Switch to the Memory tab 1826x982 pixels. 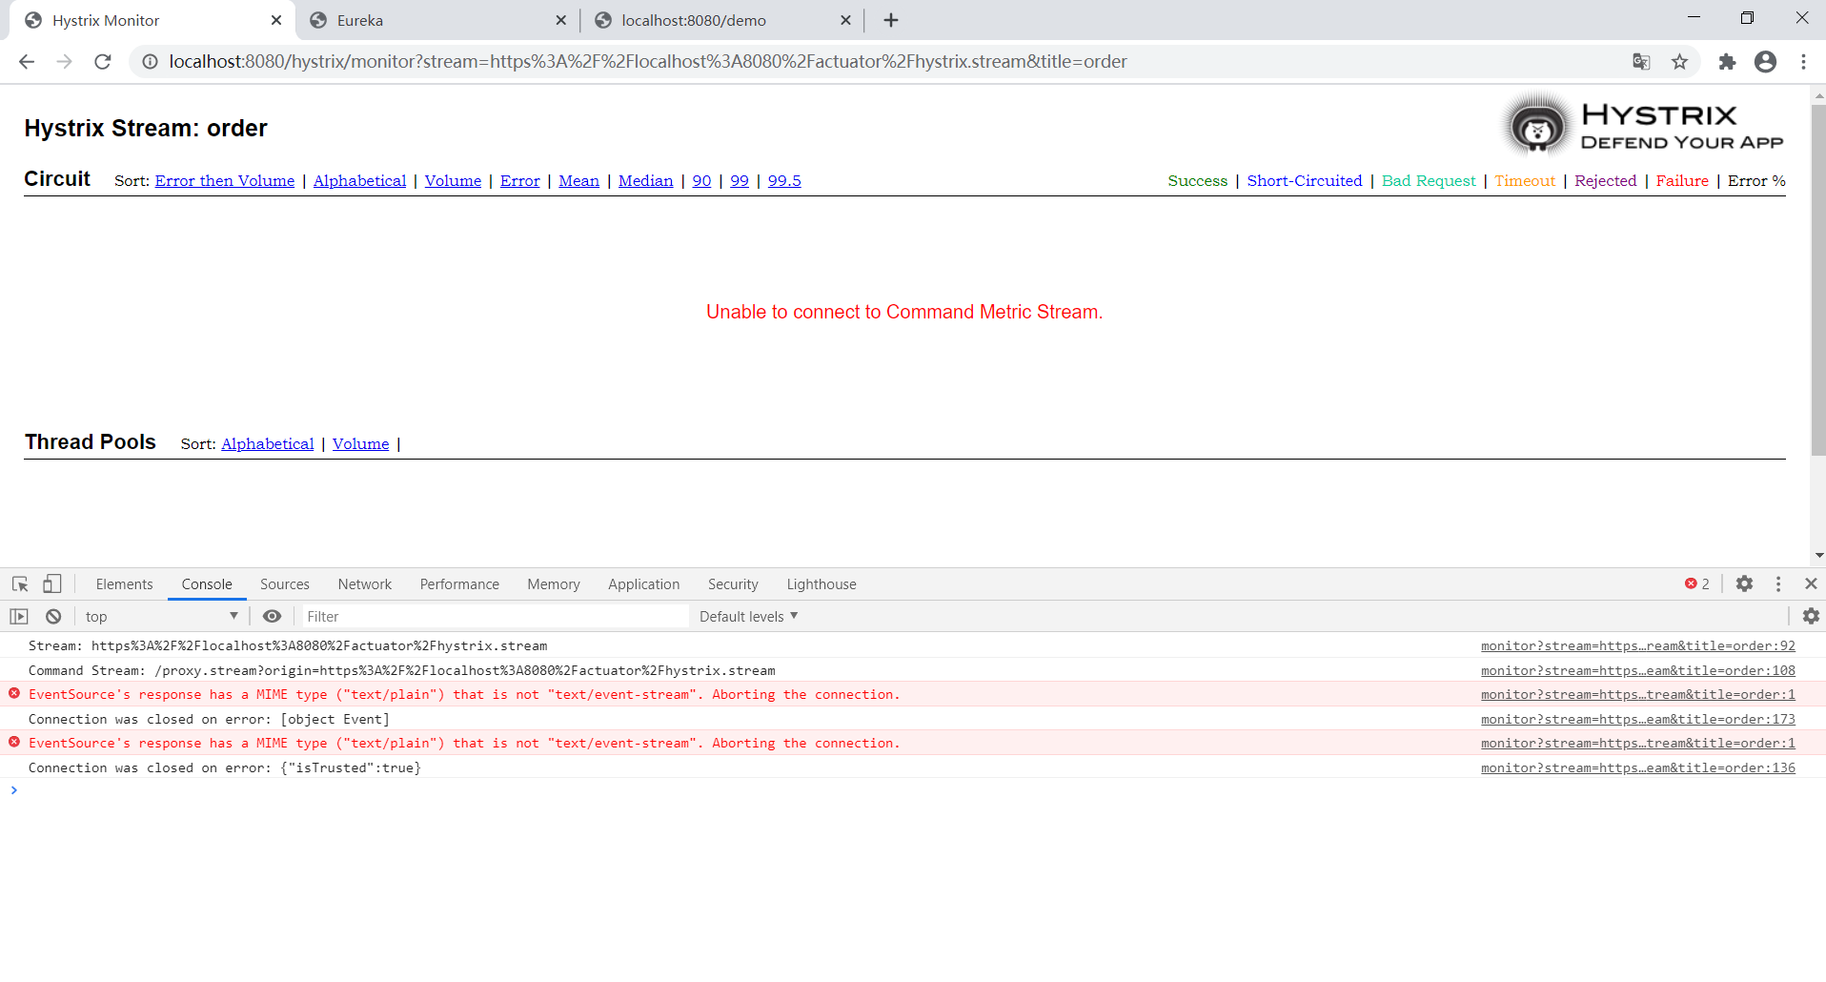click(554, 584)
